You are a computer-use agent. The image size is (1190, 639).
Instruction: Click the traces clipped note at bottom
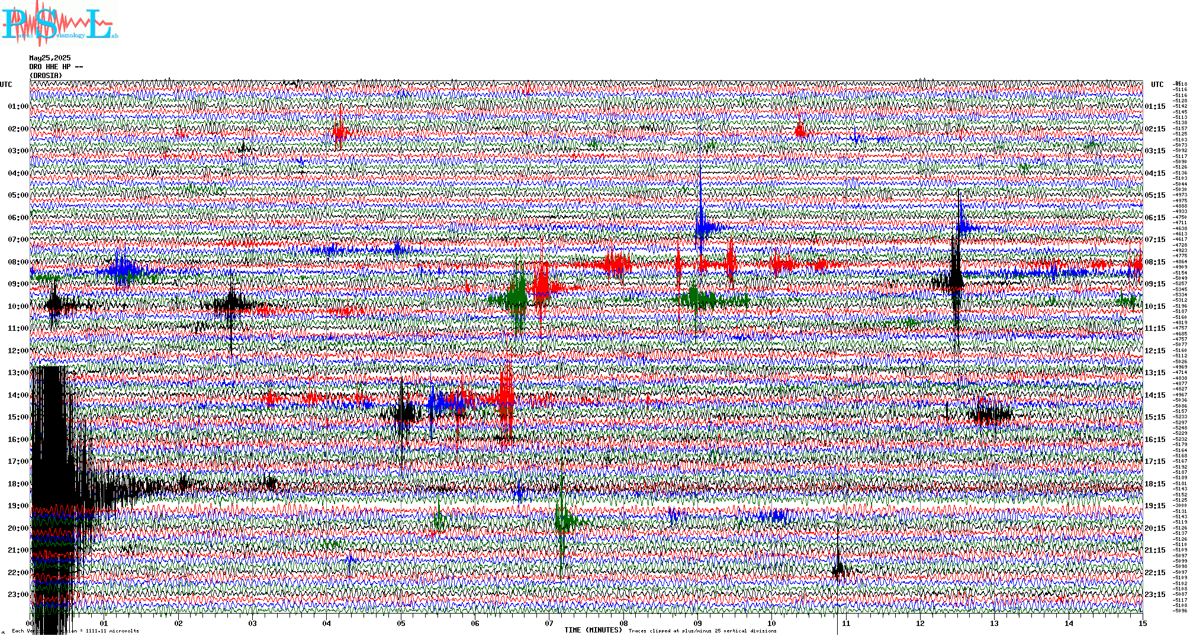point(702,631)
